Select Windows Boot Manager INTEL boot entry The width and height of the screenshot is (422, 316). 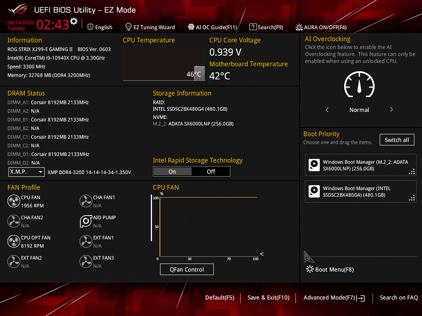point(361,191)
